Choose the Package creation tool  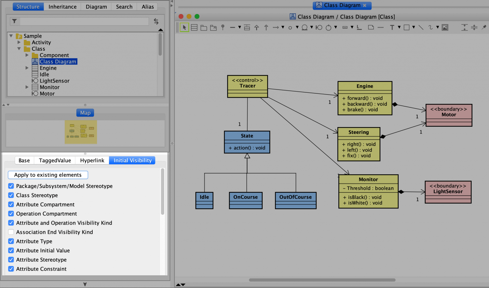[x=204, y=27]
